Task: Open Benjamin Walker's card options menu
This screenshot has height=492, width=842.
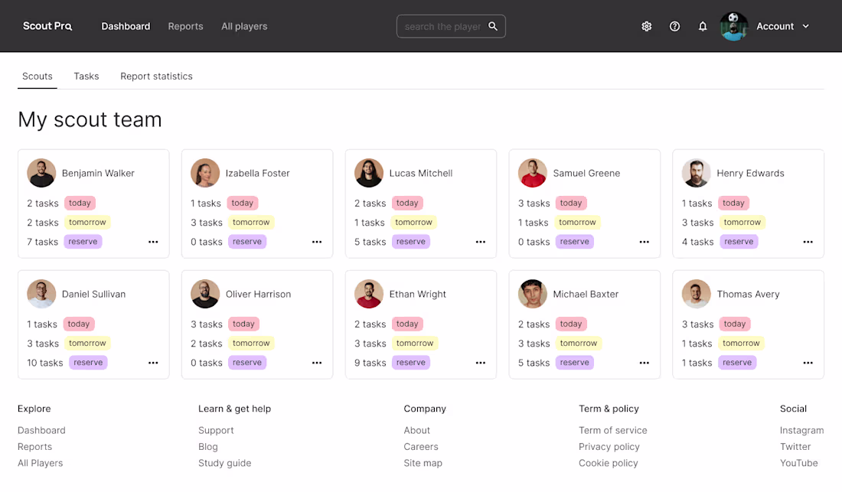Action: pos(153,242)
